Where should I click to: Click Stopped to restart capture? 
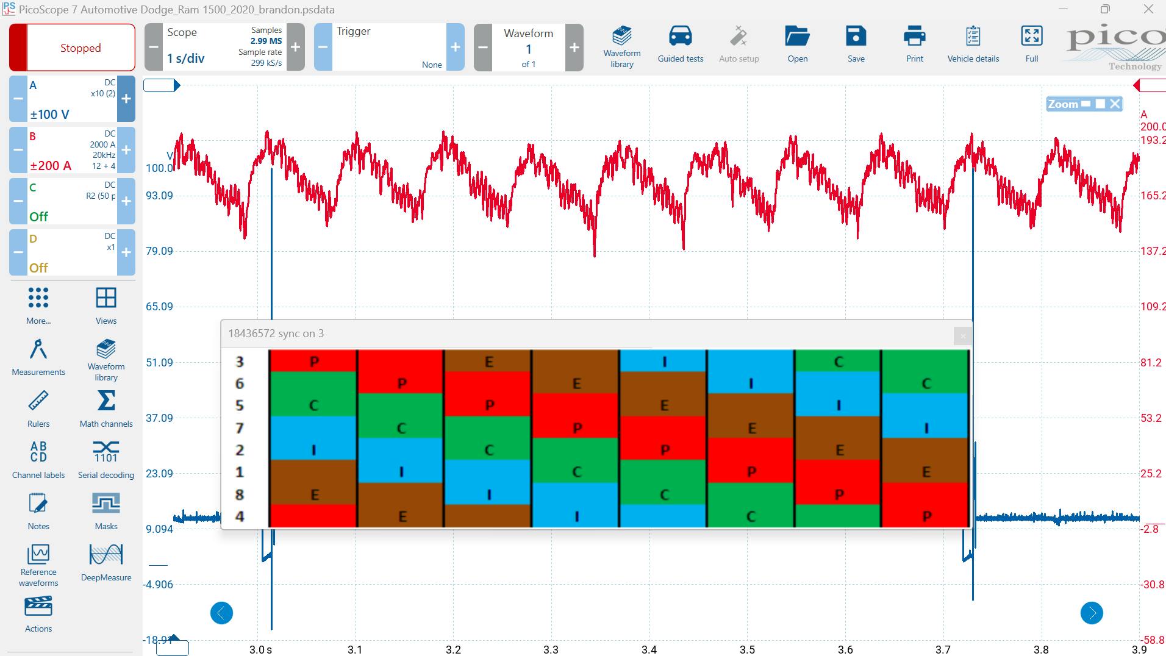(x=80, y=47)
